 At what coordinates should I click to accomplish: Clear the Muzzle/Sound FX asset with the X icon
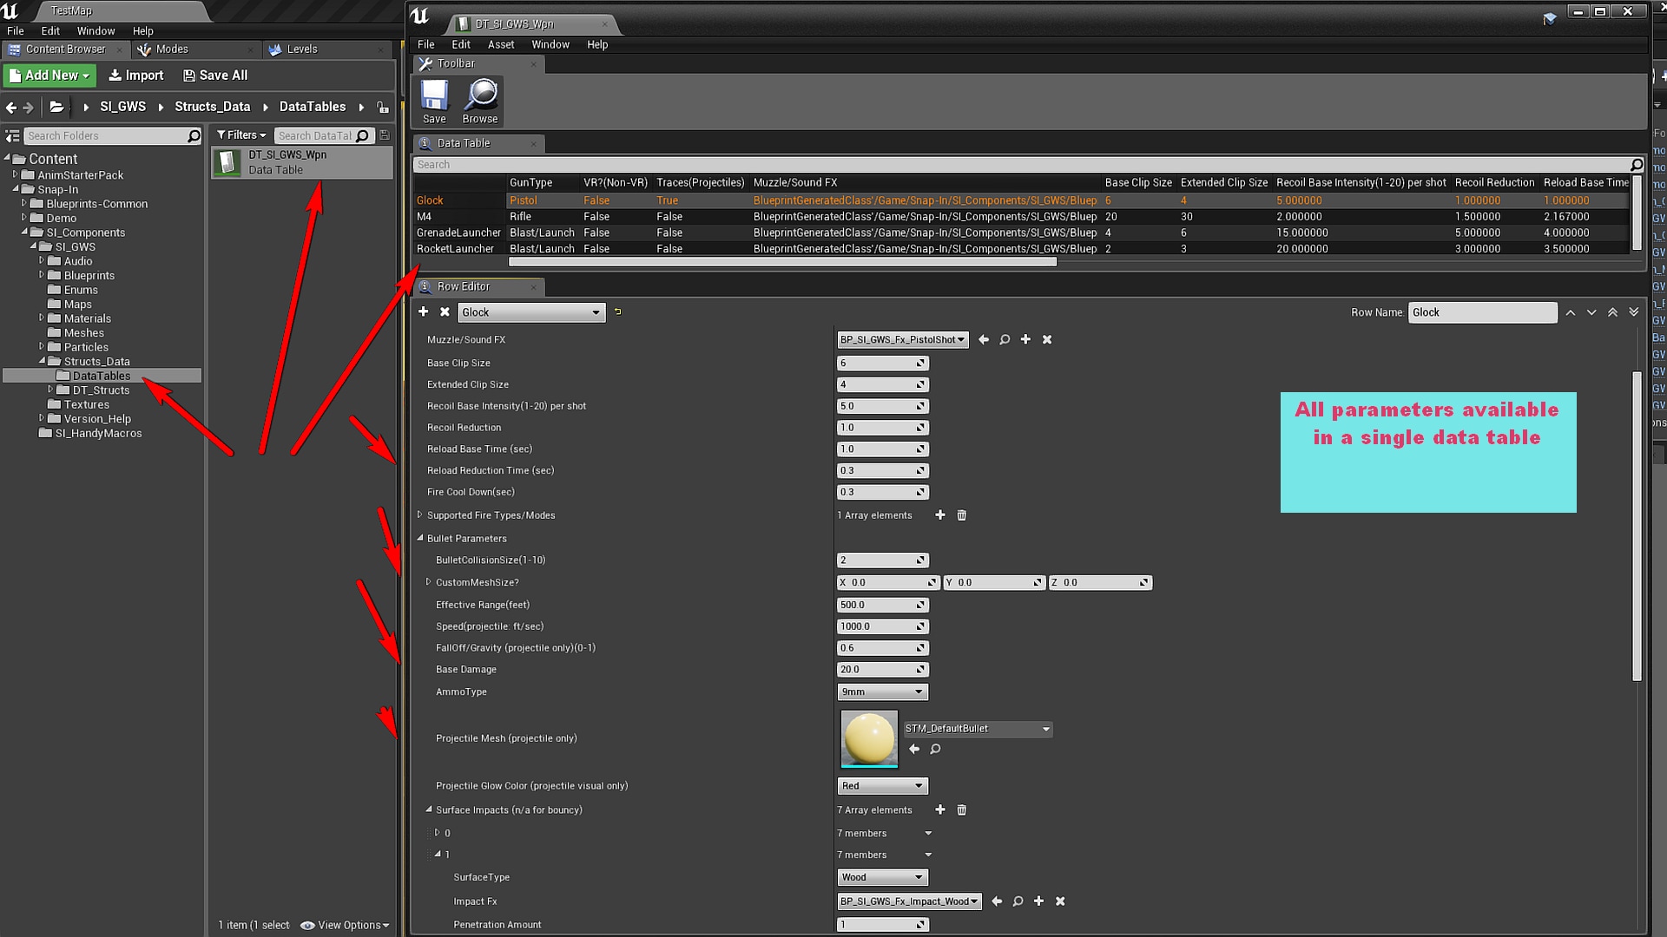(1046, 339)
